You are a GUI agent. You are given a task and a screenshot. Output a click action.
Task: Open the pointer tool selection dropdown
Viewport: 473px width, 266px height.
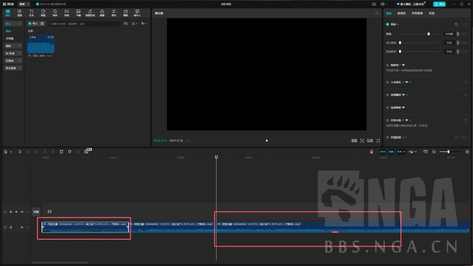click(11, 151)
